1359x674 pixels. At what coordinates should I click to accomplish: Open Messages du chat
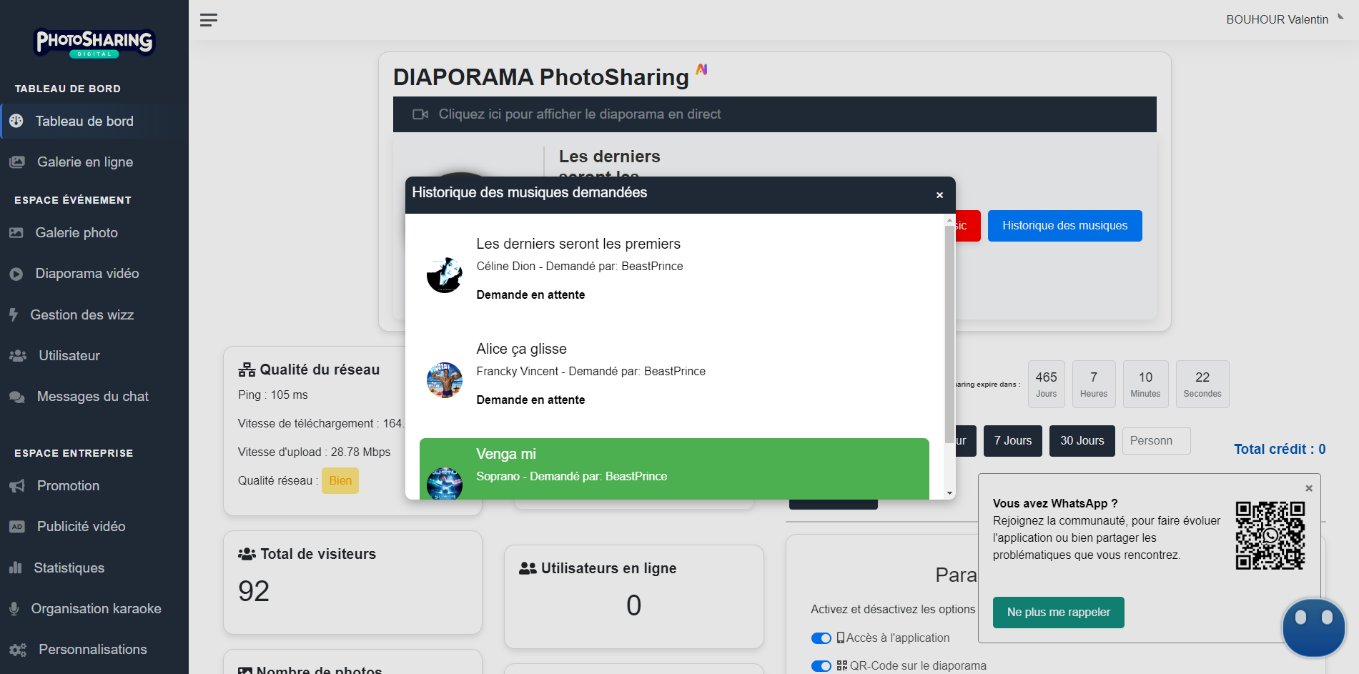[94, 396]
